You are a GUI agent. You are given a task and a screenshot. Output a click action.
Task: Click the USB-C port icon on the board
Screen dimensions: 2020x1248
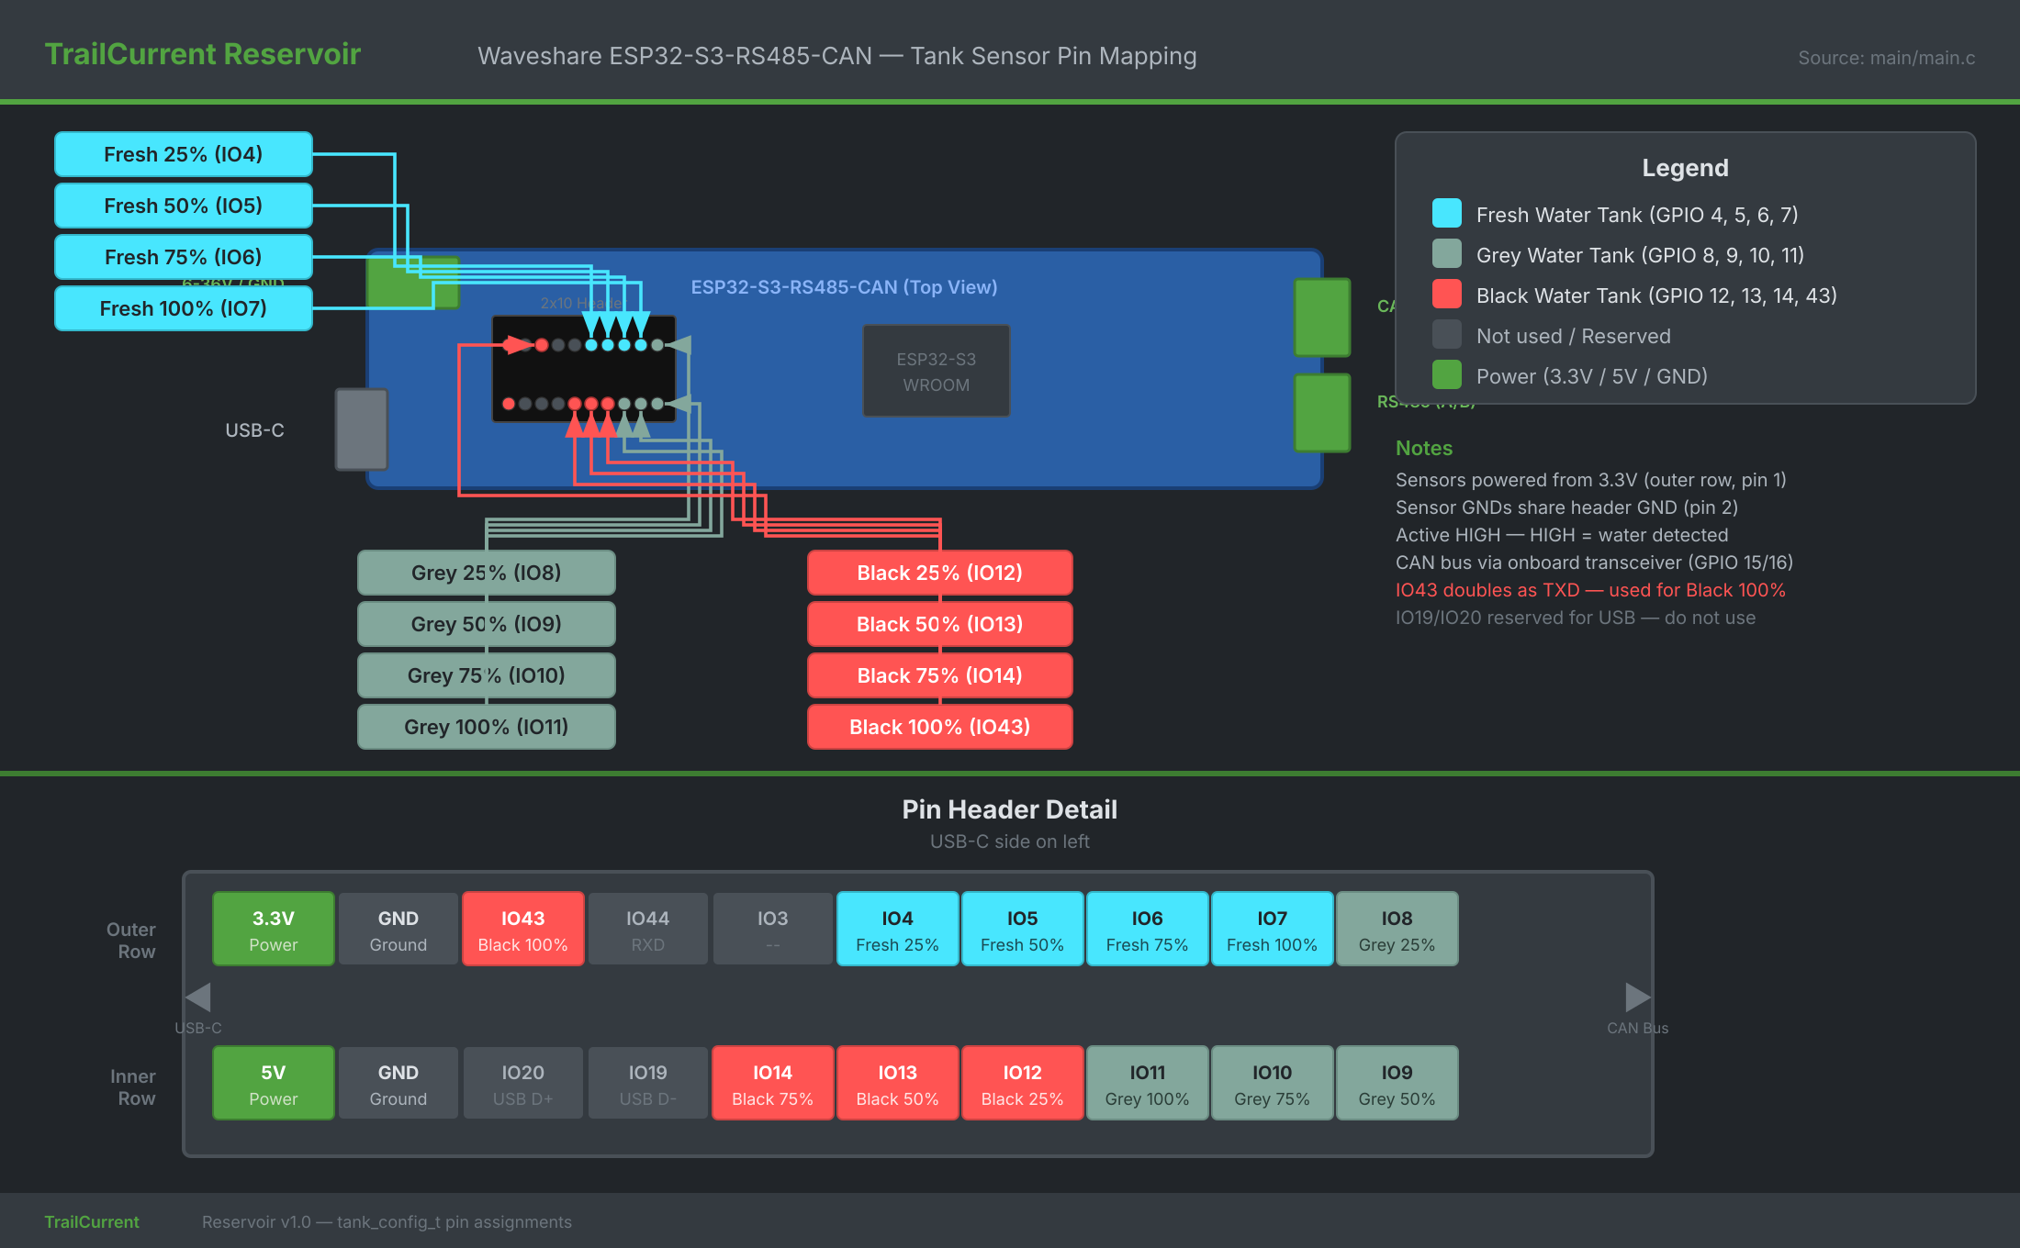coord(362,429)
